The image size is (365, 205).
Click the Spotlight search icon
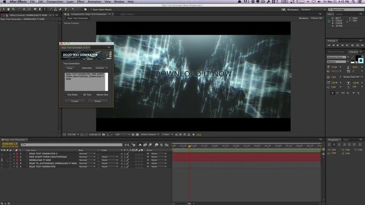(354, 2)
